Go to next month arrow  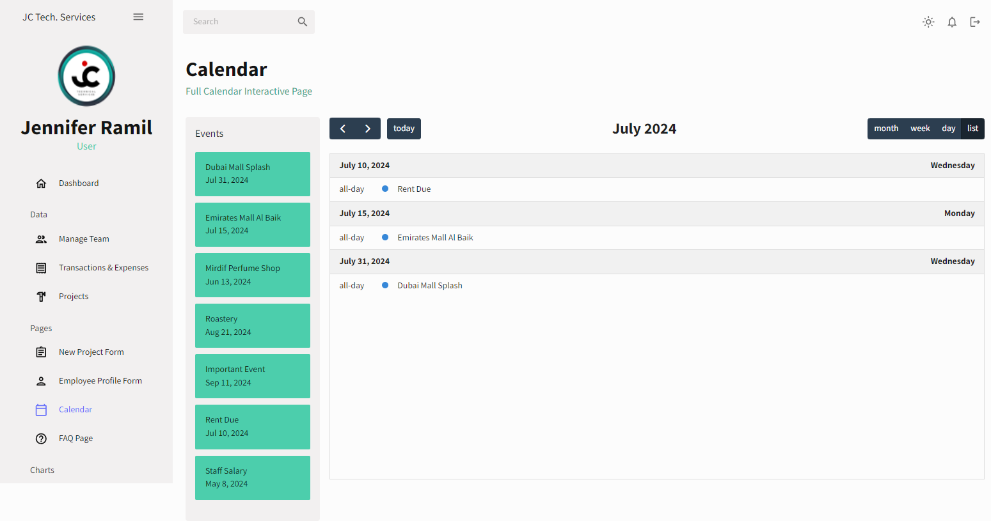368,128
